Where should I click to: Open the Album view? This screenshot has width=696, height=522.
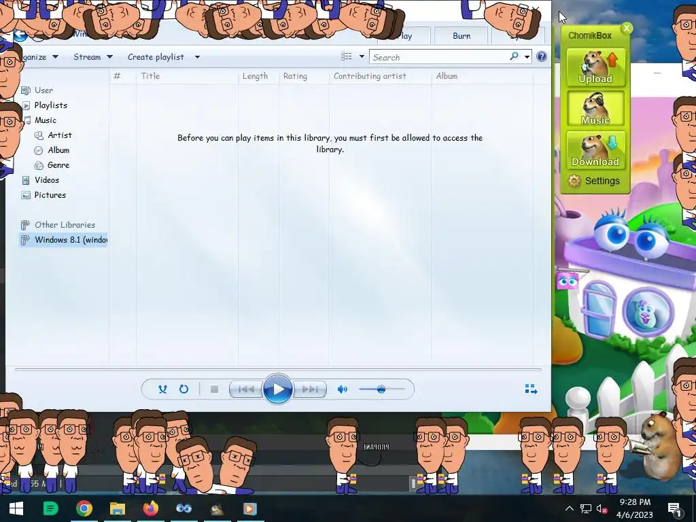(x=58, y=150)
